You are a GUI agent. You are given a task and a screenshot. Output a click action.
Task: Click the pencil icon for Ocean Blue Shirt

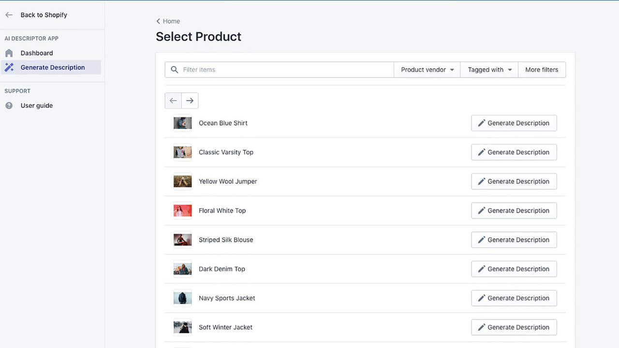point(481,123)
